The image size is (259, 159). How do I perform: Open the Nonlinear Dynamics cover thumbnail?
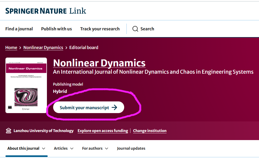(x=26, y=85)
